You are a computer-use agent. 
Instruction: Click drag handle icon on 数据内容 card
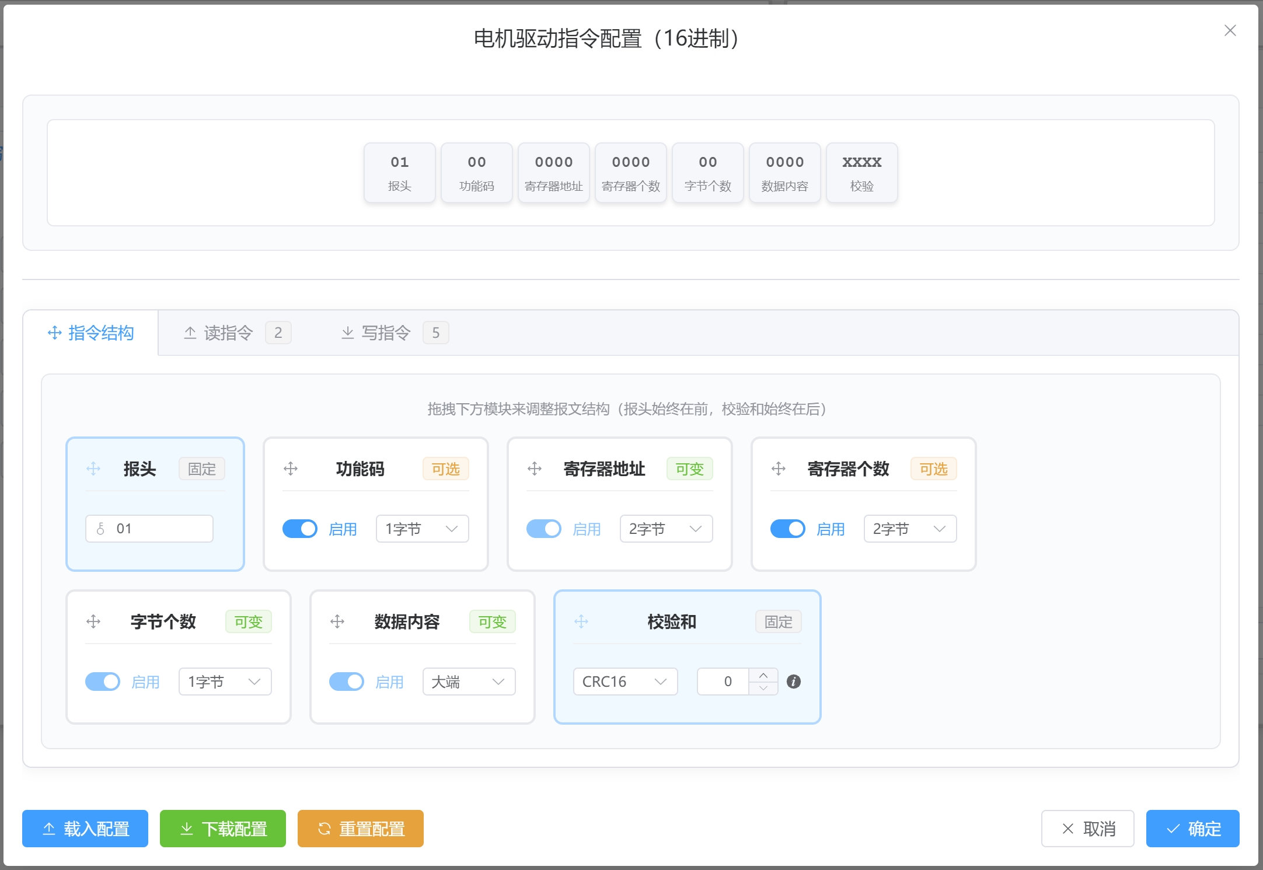click(x=337, y=621)
